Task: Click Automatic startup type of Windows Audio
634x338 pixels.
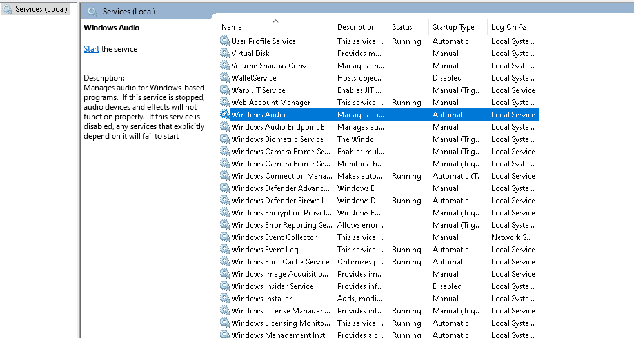Action: (x=450, y=114)
